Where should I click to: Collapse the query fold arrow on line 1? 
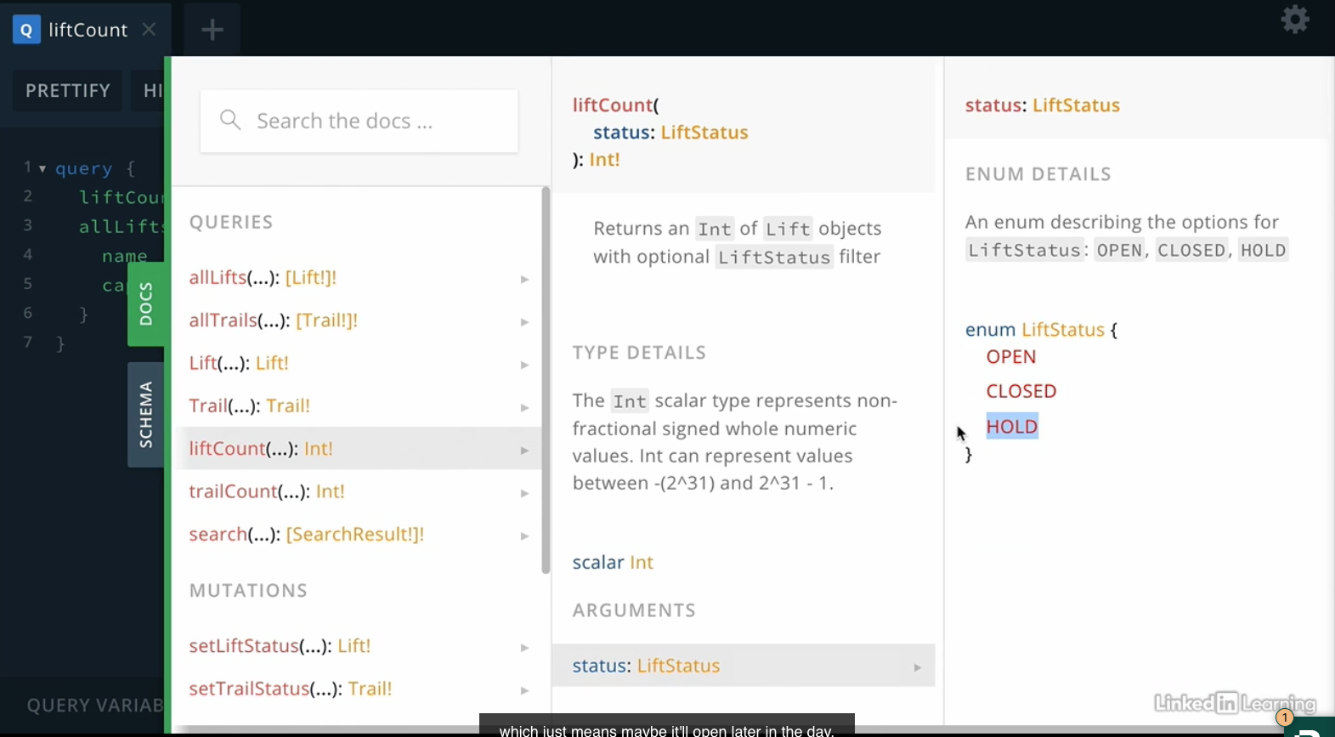pyautogui.click(x=42, y=168)
